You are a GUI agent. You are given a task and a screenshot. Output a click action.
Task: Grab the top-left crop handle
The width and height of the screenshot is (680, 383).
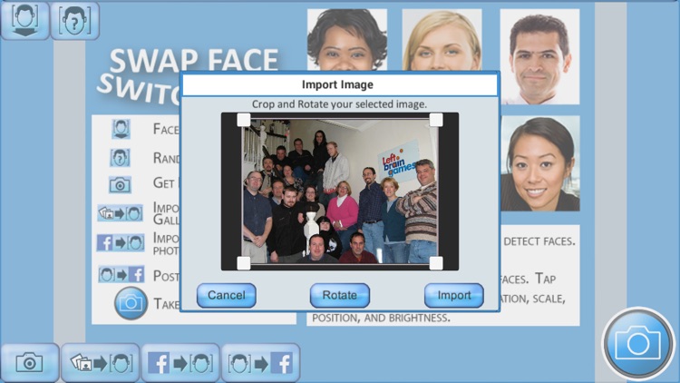(x=244, y=120)
